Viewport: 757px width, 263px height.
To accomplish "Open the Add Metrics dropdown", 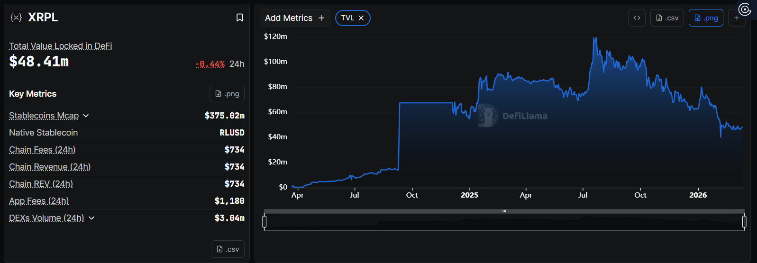I will tap(294, 18).
